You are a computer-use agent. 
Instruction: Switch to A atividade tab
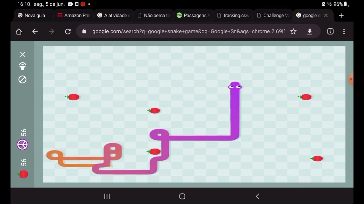pyautogui.click(x=114, y=15)
